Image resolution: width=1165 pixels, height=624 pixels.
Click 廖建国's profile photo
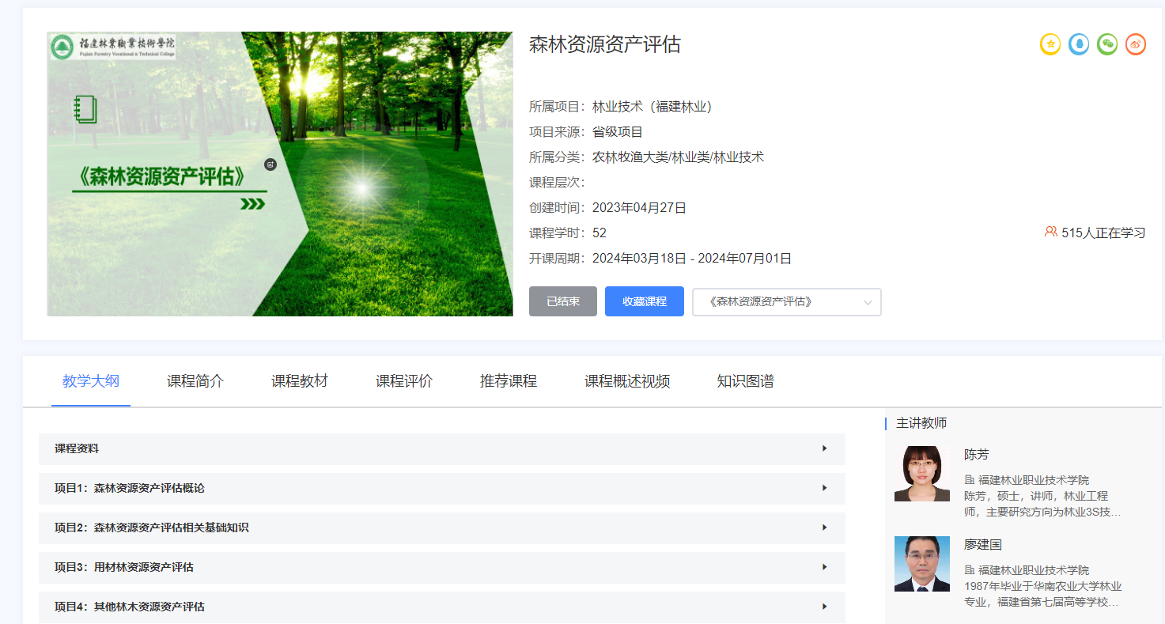pos(922,564)
